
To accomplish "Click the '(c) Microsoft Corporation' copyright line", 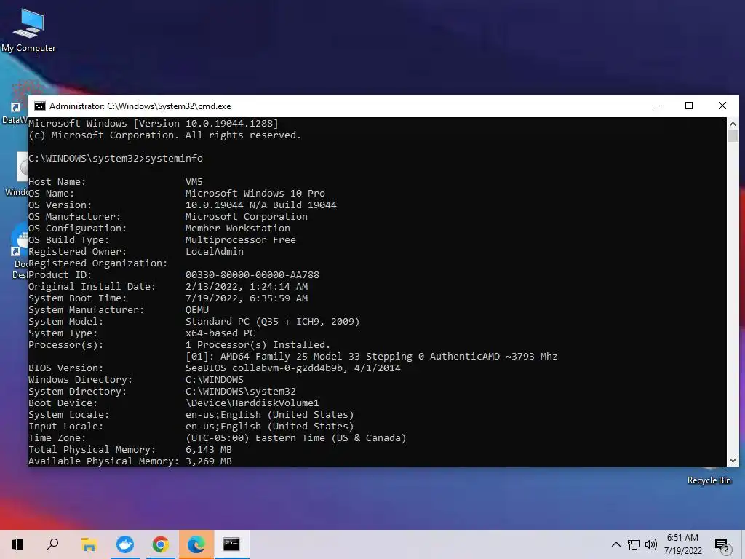I will [165, 135].
